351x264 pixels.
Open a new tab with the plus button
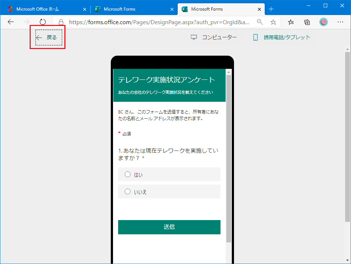271,9
